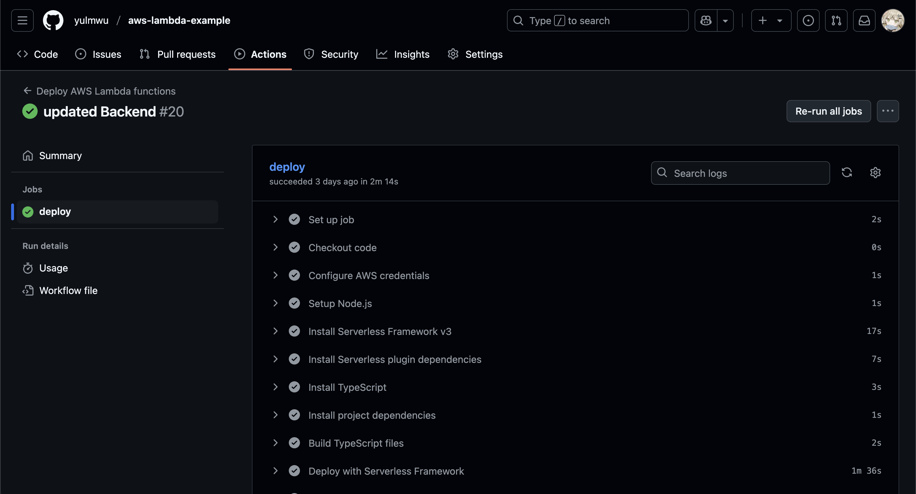916x494 pixels.
Task: Switch to the Security tab
Action: [331, 54]
